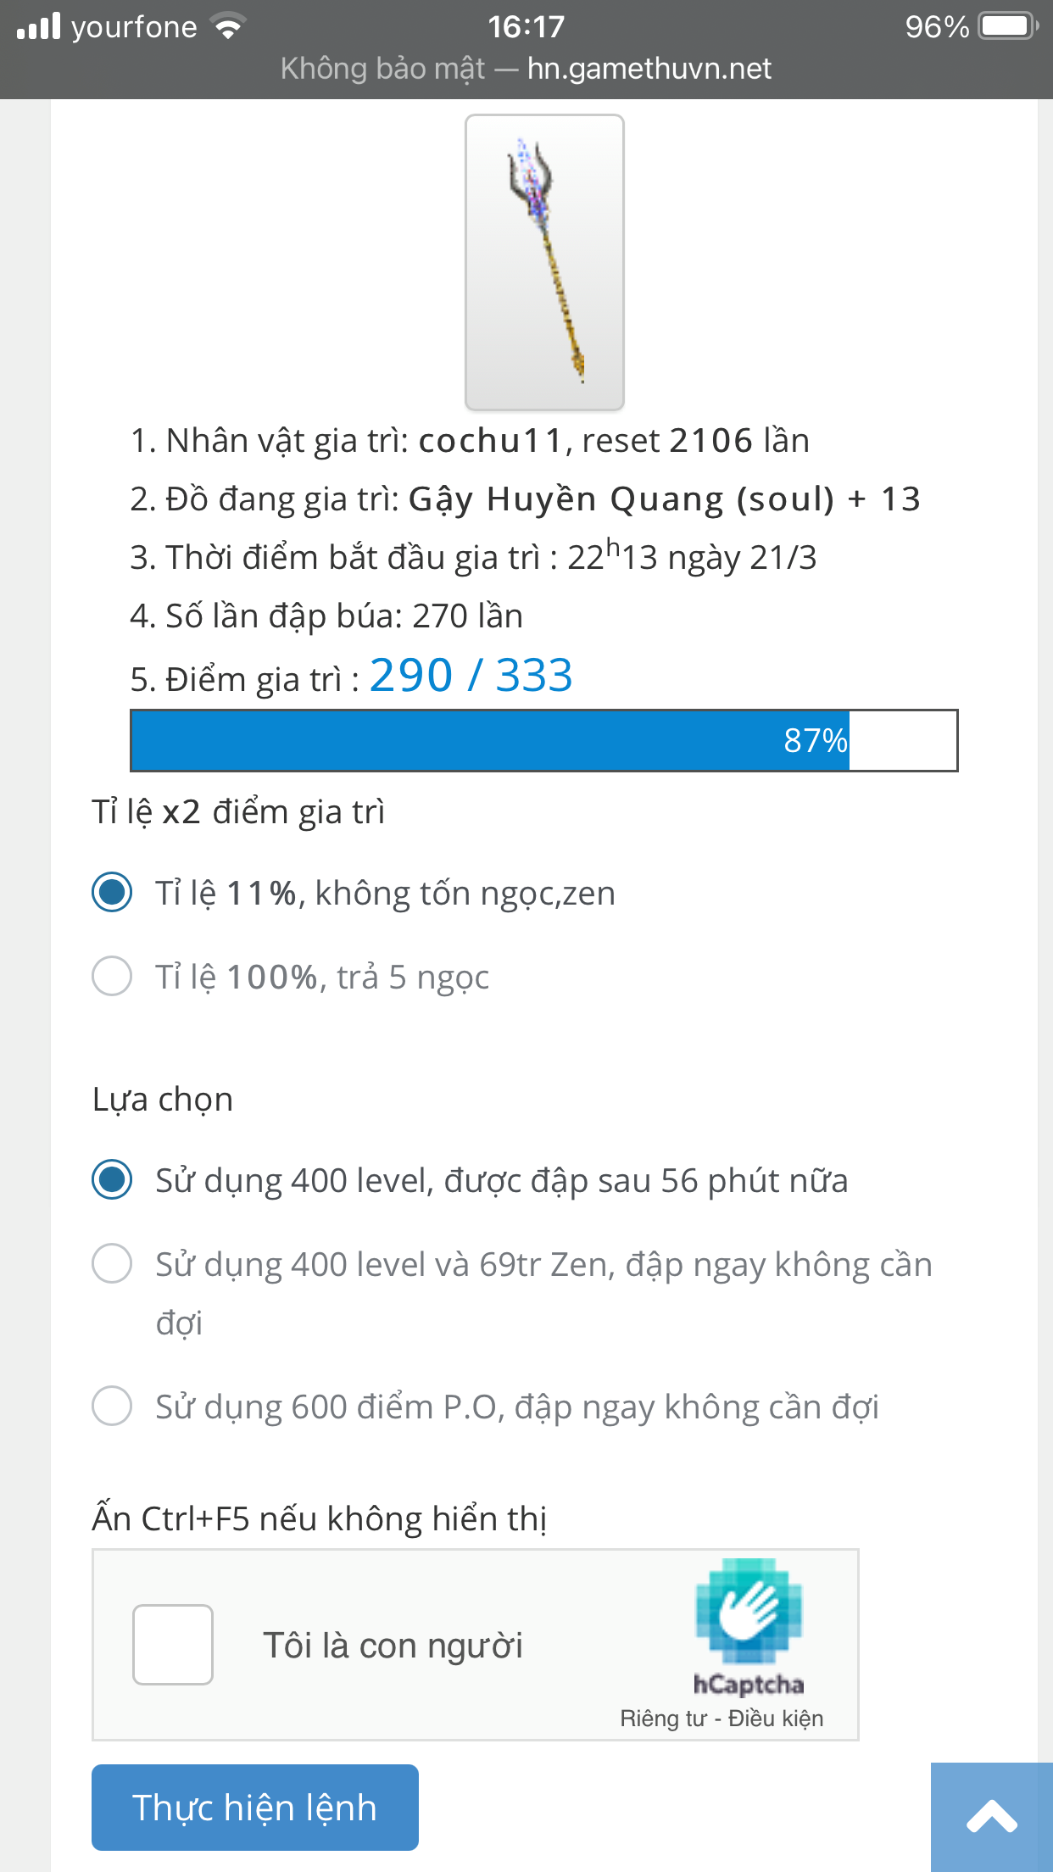
Task: Tap the cellular signal bars icon
Action: point(39,27)
